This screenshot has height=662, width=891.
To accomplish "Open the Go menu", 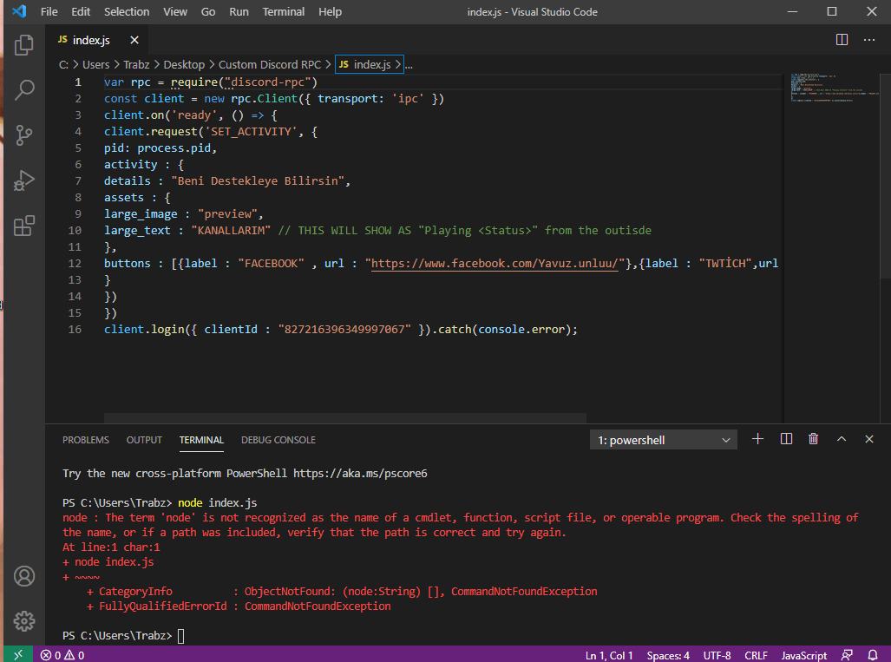I will pos(208,11).
